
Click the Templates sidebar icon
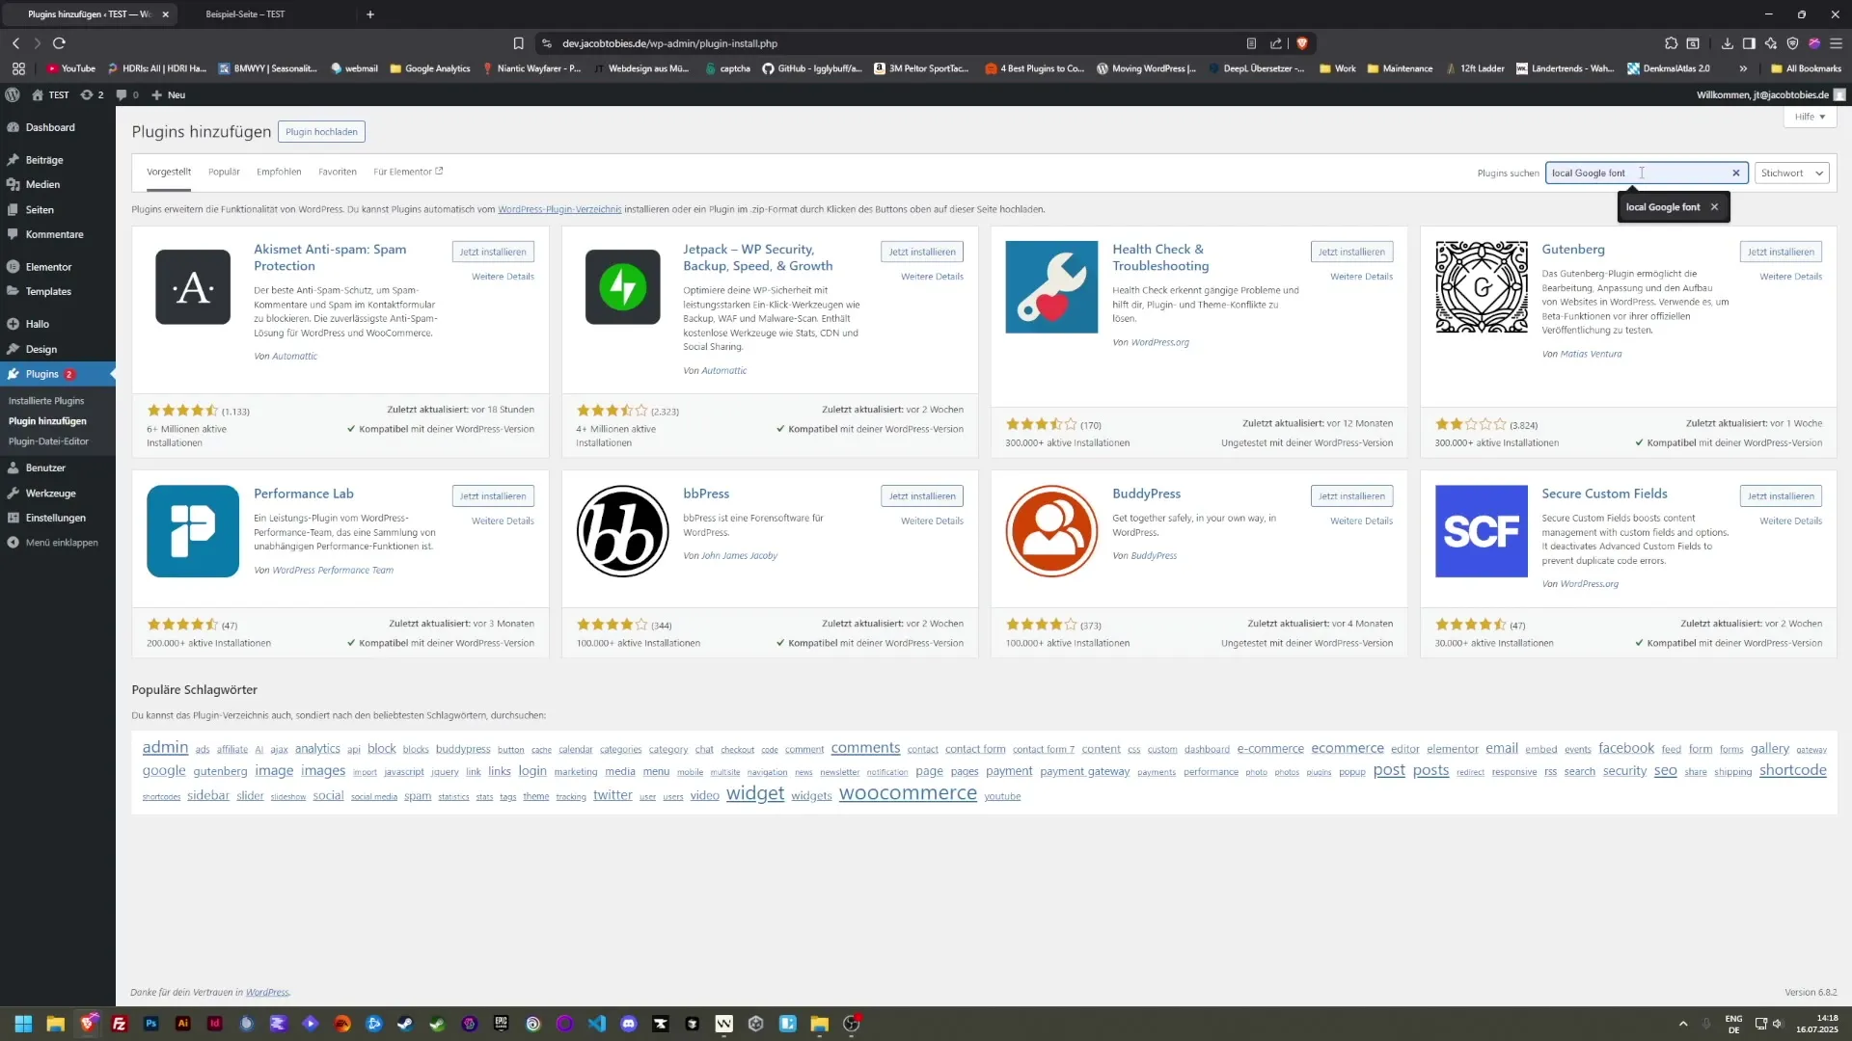[51, 291]
